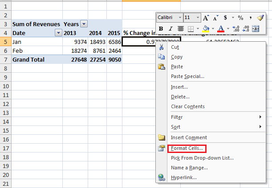Apply Percent Style from mini toolbar
The height and width of the screenshot is (188, 272).
pyautogui.click(x=240, y=18)
